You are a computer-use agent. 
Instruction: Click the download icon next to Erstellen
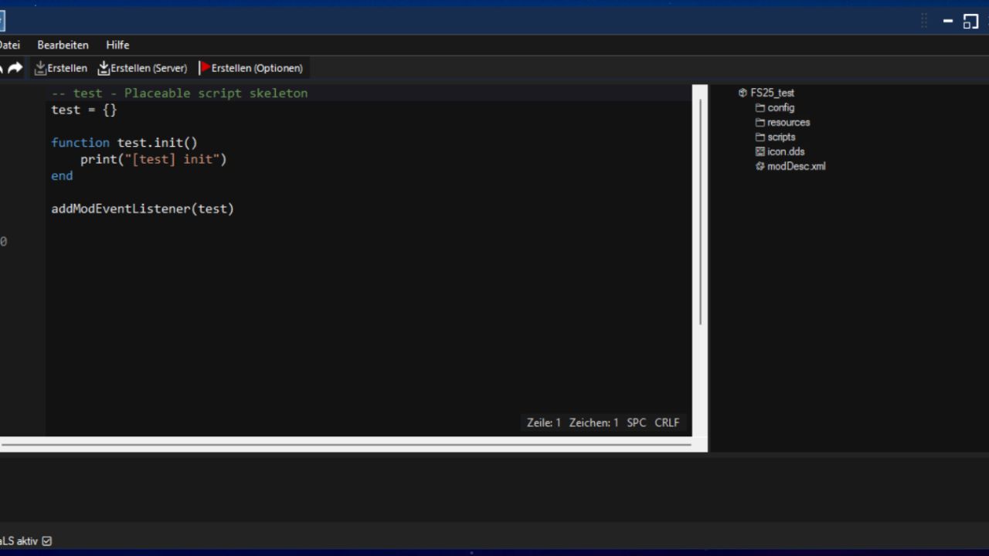(39, 68)
